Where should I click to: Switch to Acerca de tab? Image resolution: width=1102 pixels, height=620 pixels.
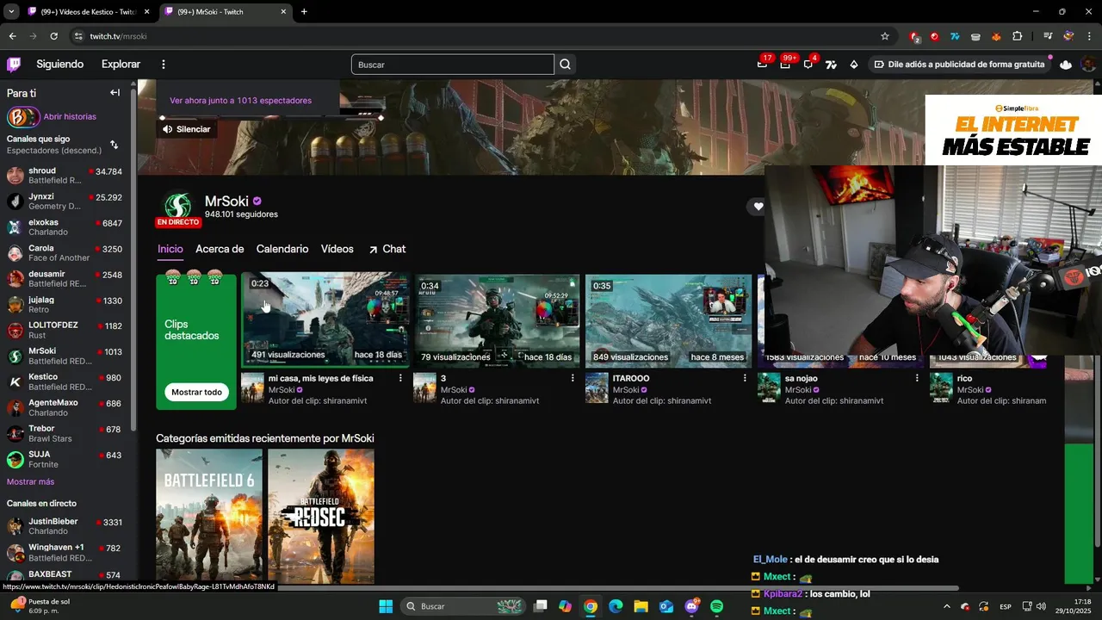click(220, 249)
